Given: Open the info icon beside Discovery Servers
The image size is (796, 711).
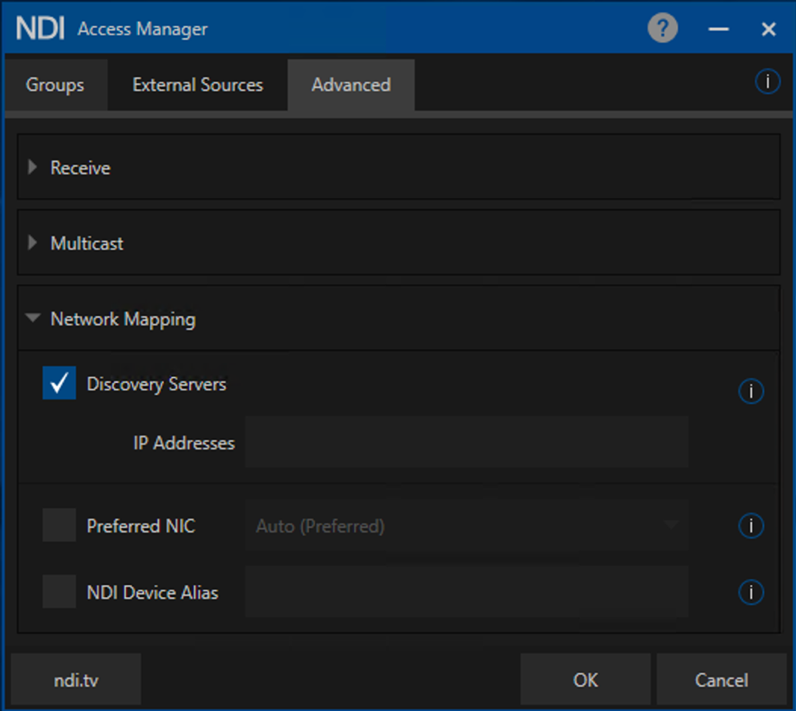Looking at the screenshot, I should (750, 391).
